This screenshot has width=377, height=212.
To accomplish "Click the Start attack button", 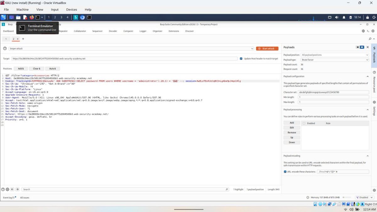I will [267, 48].
